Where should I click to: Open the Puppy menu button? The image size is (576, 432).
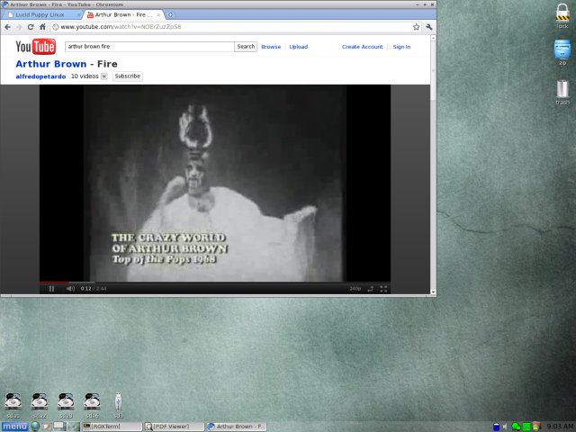pos(15,427)
